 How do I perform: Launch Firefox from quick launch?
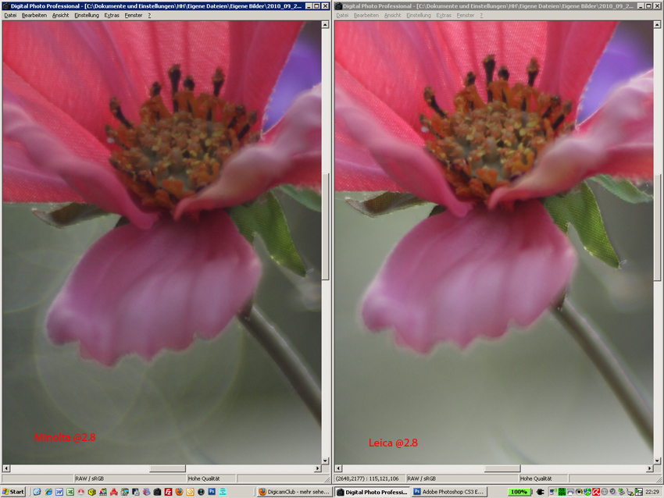[179, 492]
